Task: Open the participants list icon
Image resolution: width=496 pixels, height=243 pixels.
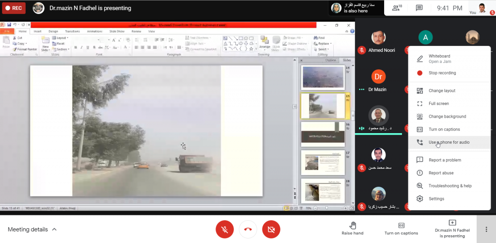Action: (x=397, y=8)
